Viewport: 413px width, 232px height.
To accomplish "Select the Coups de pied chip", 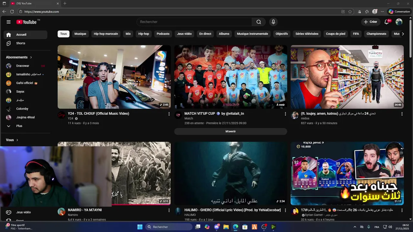I will tap(336, 34).
